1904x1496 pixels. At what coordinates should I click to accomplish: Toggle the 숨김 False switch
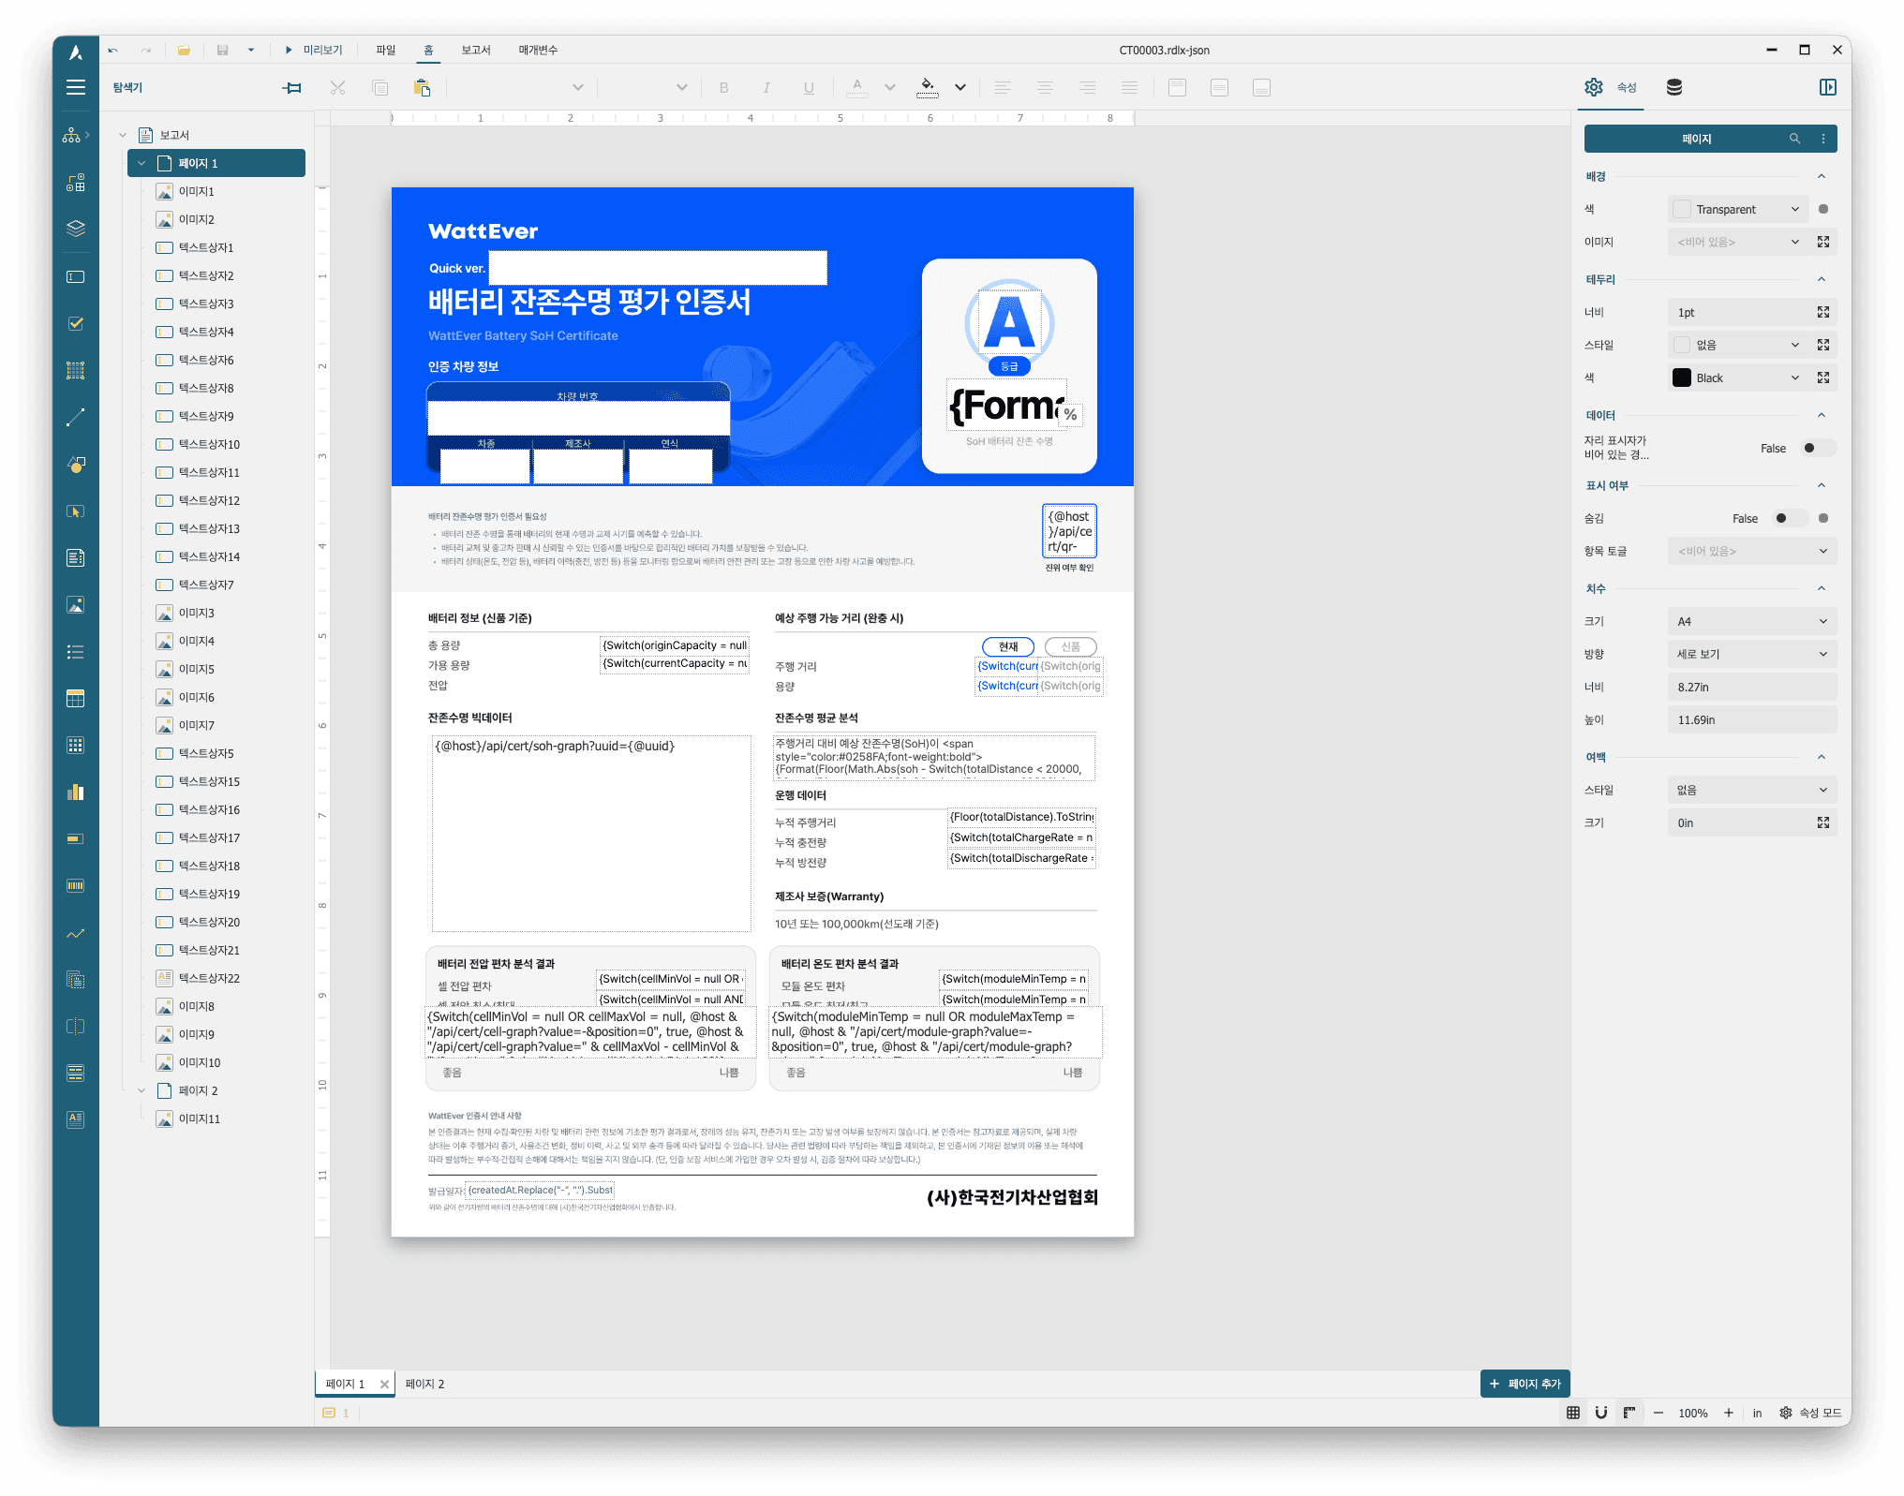[1789, 518]
